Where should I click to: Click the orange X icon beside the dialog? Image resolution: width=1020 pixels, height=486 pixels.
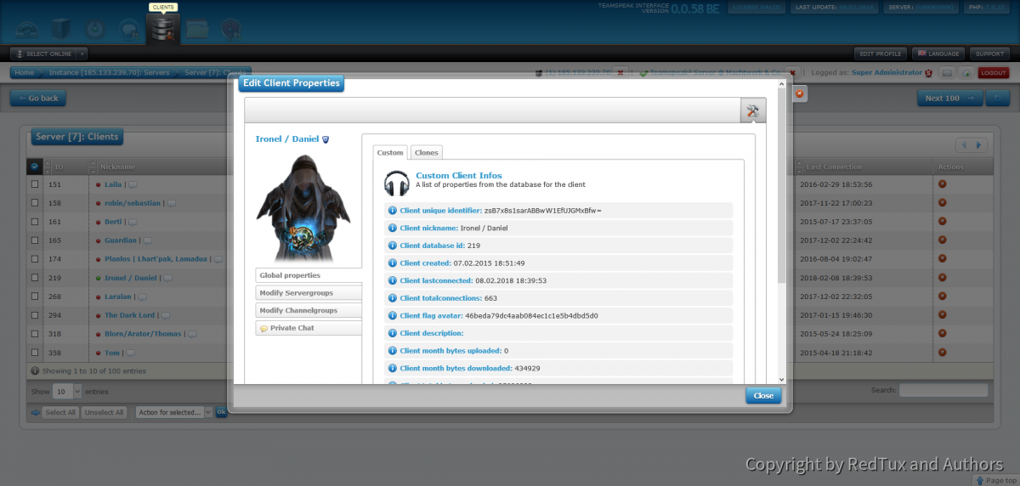pos(799,93)
